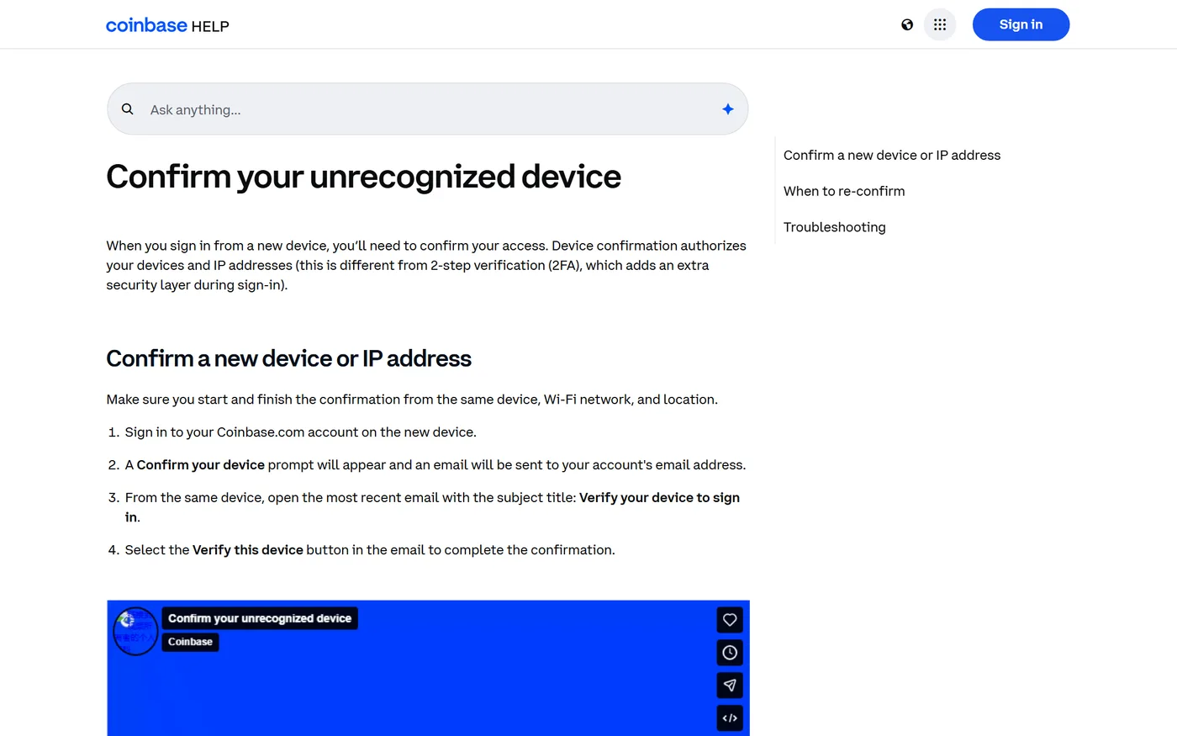Click the main page heading Confirm your unrecognized device
This screenshot has height=736, width=1177.
[x=364, y=177]
